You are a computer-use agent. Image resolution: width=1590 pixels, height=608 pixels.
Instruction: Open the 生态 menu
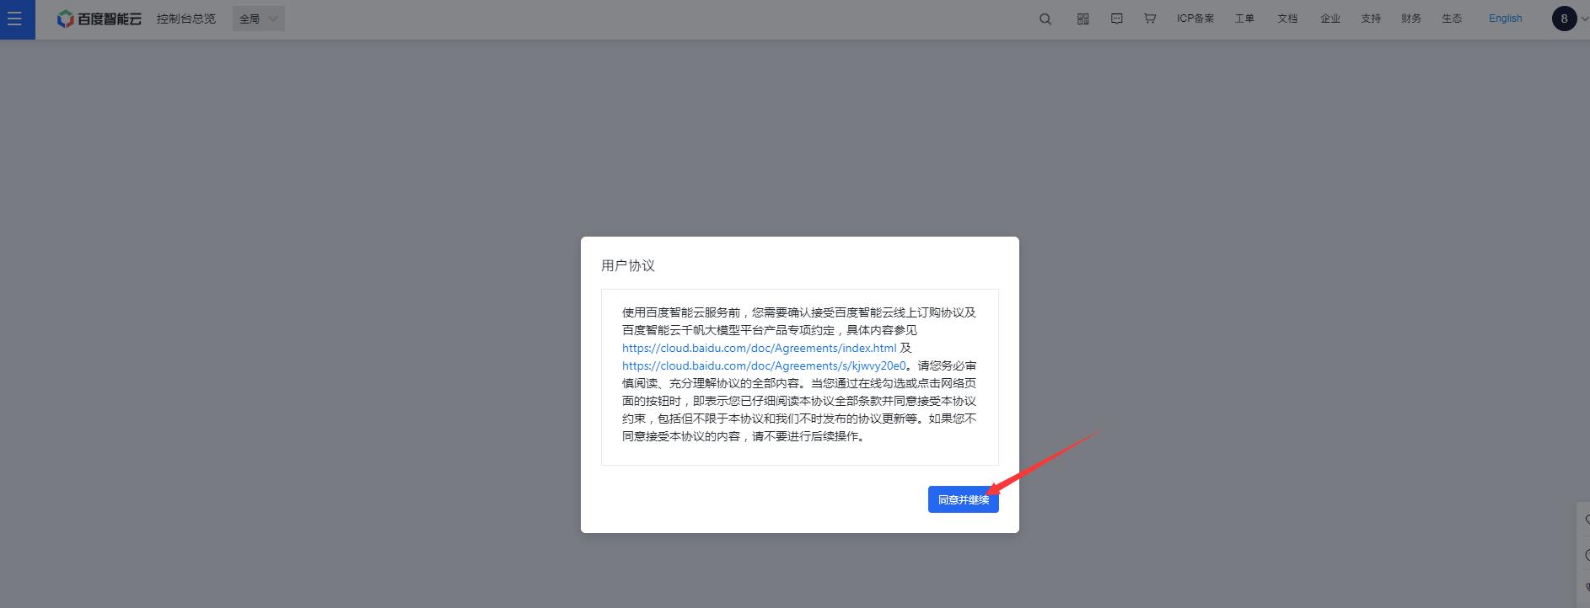coord(1452,19)
